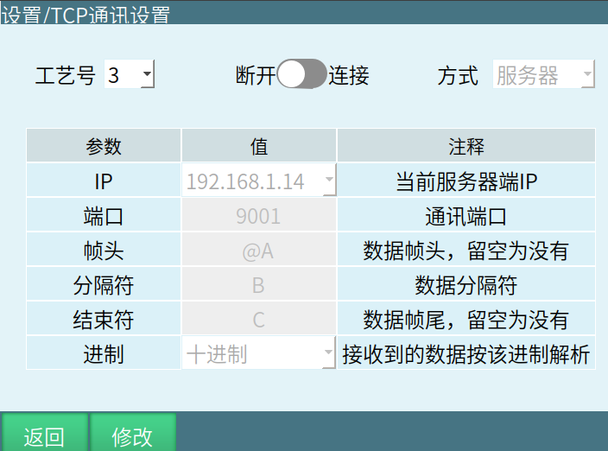Image resolution: width=608 pixels, height=451 pixels.
Task: Select the 分隔符 value field B
Action: tap(258, 284)
